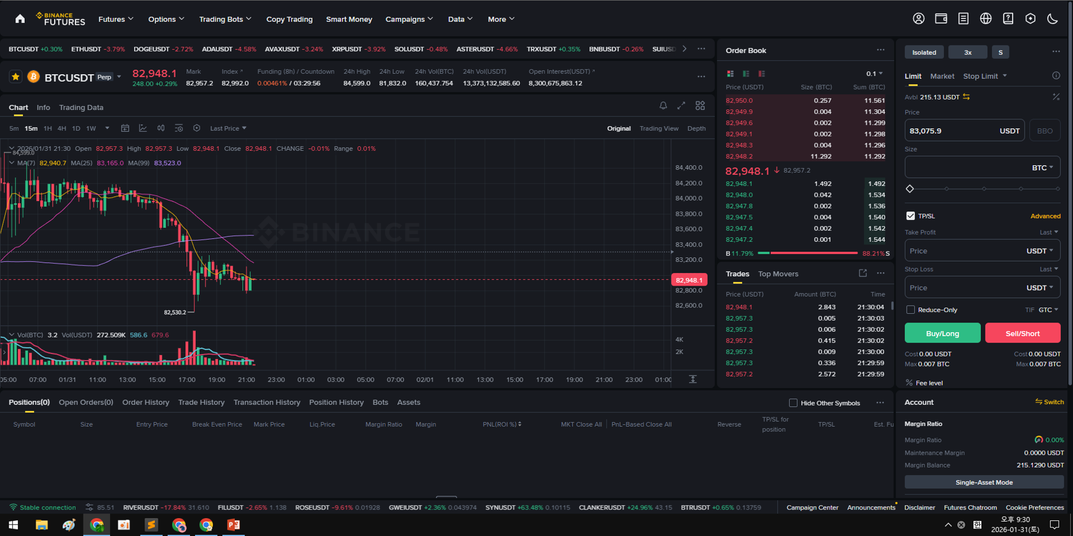Go to the home icon
1073x536 pixels.
tap(20, 19)
